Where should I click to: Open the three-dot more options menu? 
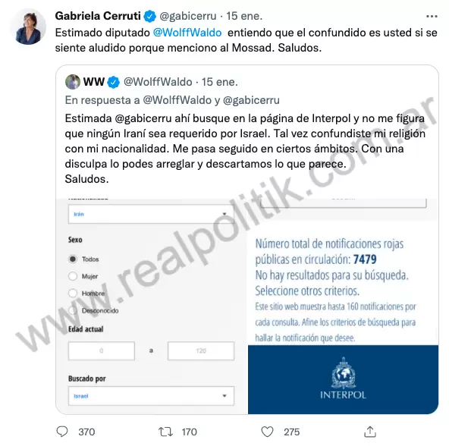coord(432,17)
